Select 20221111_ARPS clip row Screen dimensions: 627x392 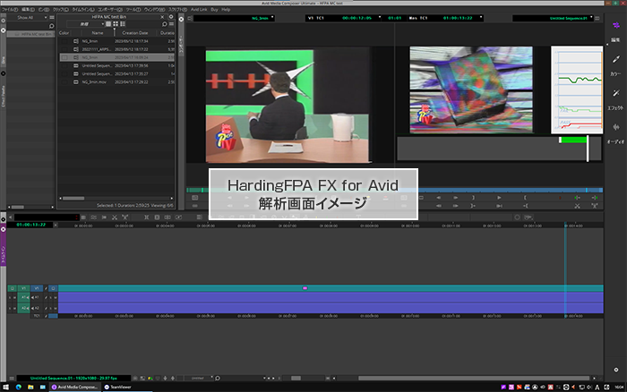click(116, 49)
